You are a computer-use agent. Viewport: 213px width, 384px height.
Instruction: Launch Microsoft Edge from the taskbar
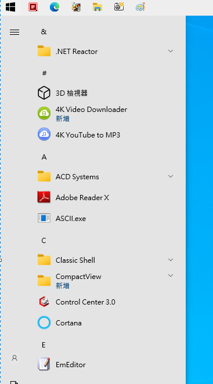pos(55,7)
